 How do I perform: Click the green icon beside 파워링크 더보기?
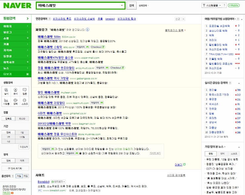184,164
